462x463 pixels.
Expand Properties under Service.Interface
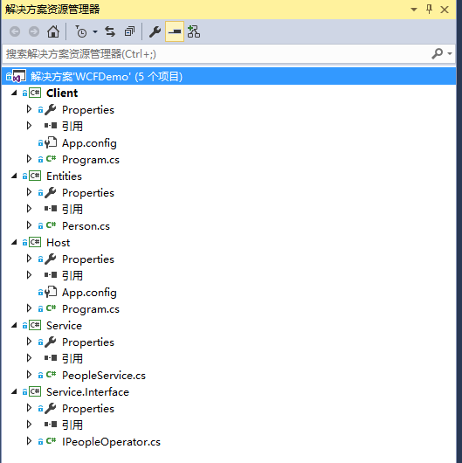pyautogui.click(x=29, y=408)
